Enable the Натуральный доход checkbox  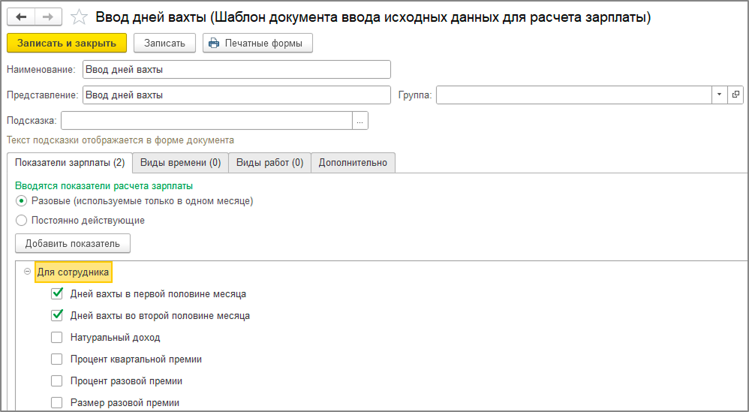point(57,337)
